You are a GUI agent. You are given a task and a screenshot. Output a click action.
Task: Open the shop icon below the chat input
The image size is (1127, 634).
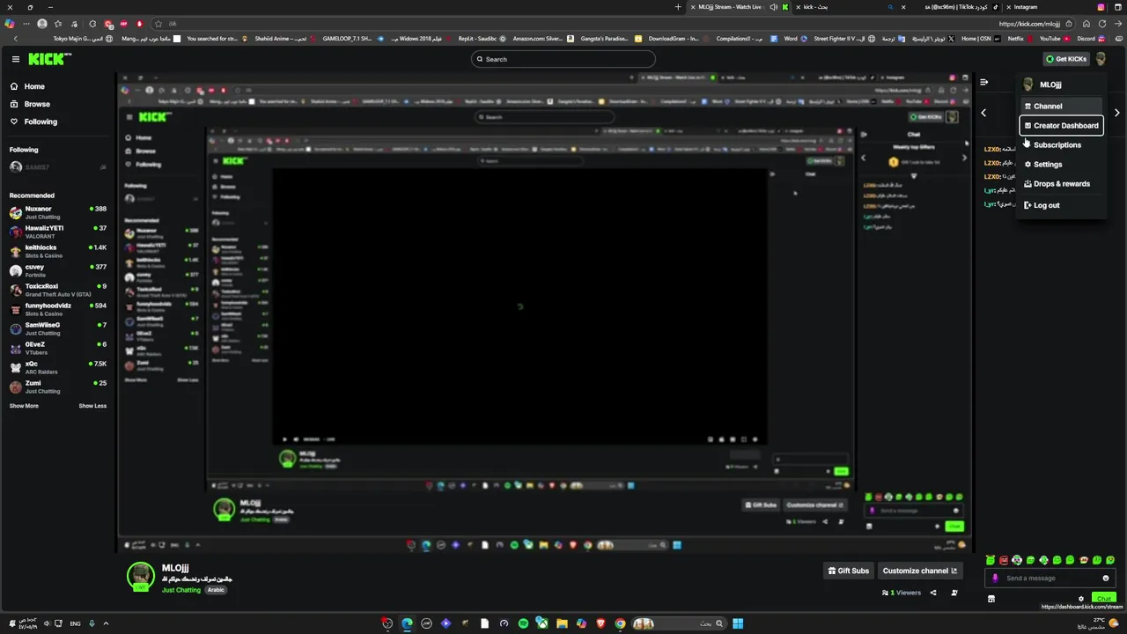[991, 599]
